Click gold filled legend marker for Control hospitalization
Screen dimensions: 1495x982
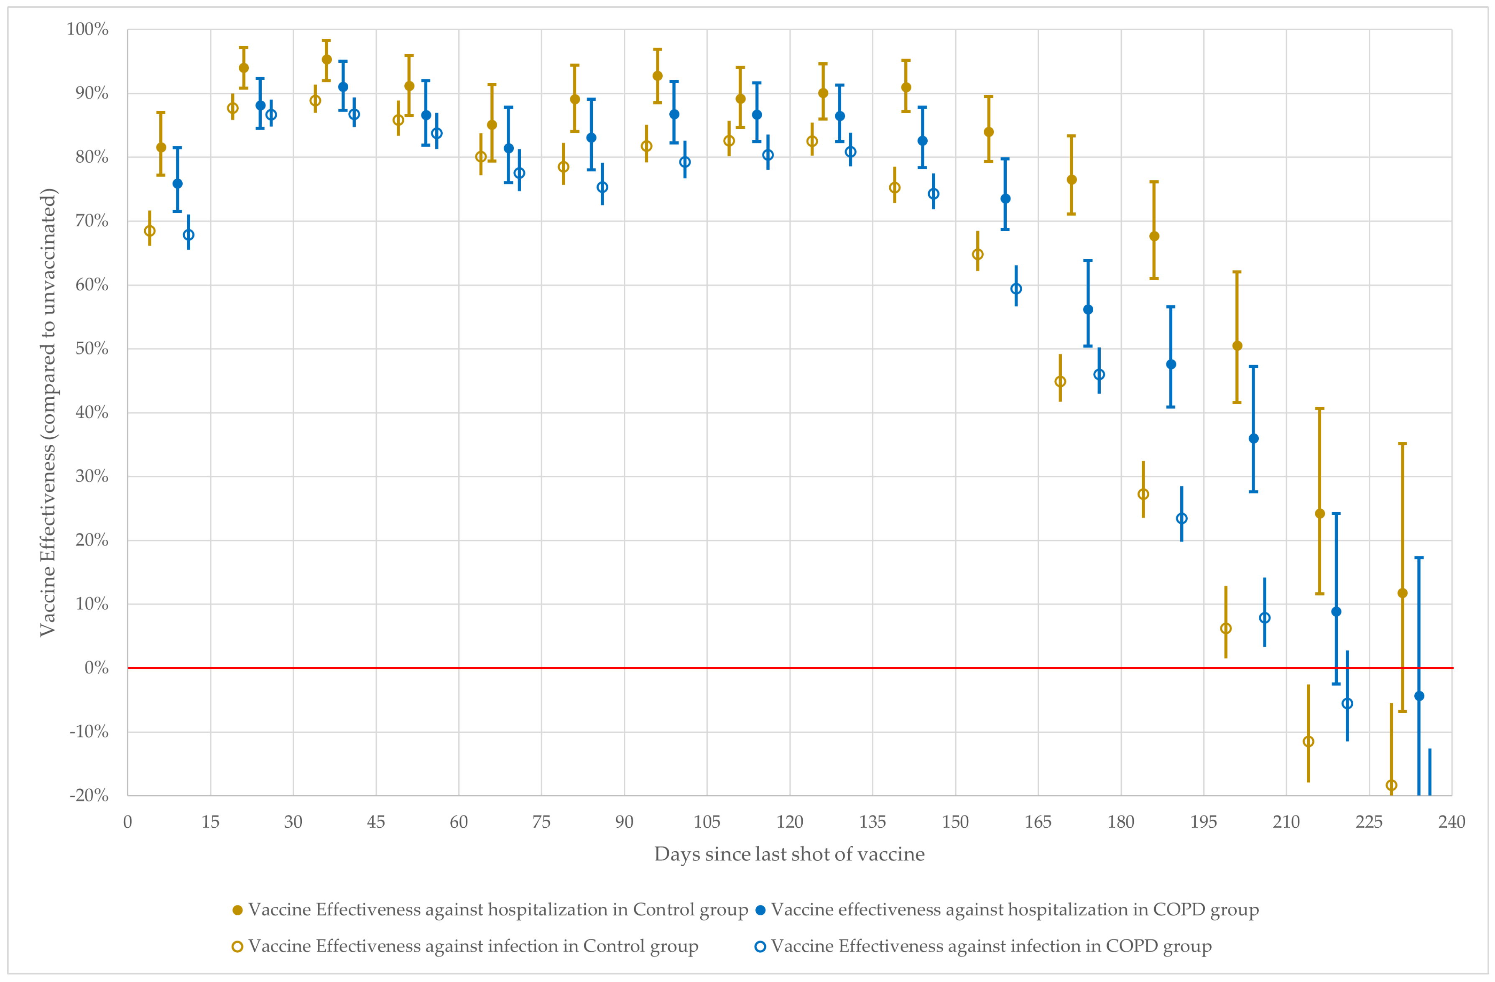click(x=237, y=911)
